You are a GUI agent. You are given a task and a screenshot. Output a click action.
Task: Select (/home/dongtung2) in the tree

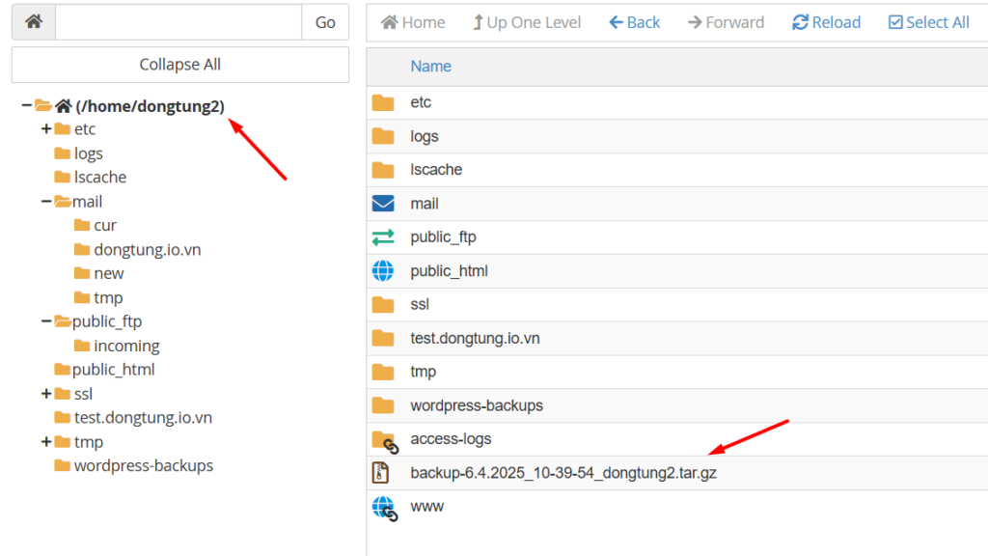[150, 106]
